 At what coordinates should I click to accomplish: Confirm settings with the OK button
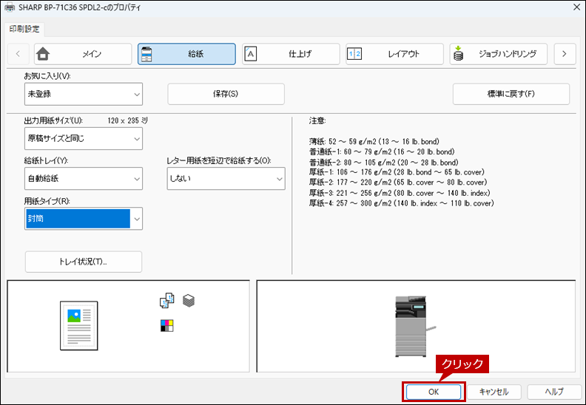(x=434, y=392)
